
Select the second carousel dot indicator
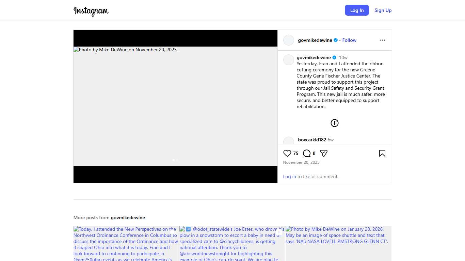(x=177, y=160)
